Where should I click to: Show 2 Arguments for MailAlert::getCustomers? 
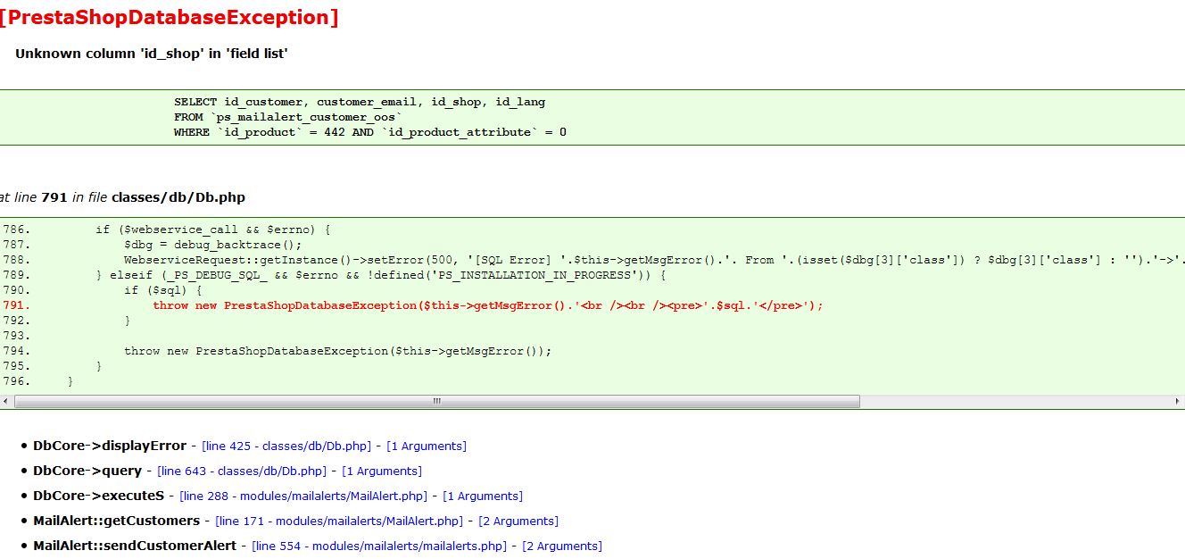[518, 521]
